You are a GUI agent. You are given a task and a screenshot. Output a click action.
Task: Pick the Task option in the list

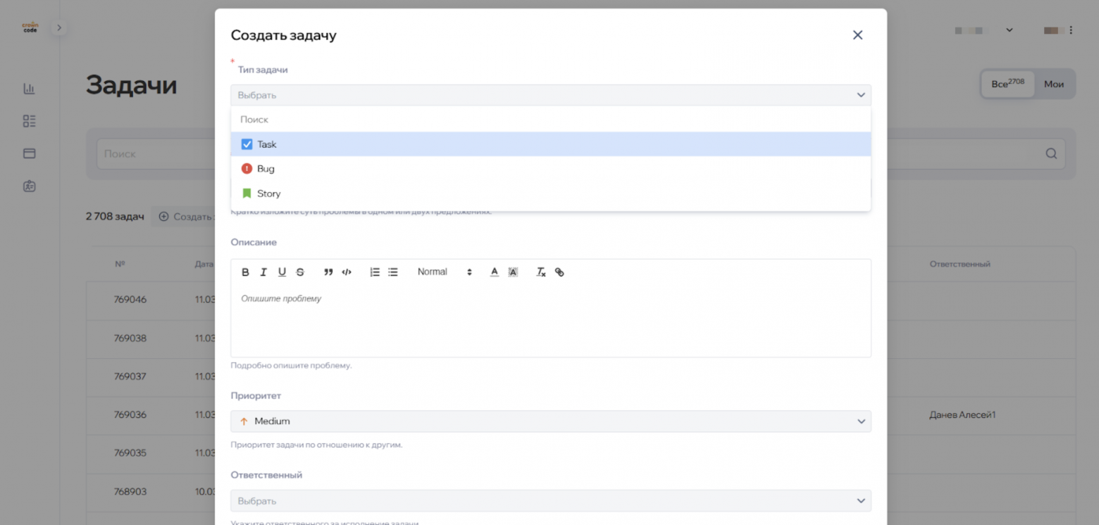[267, 144]
